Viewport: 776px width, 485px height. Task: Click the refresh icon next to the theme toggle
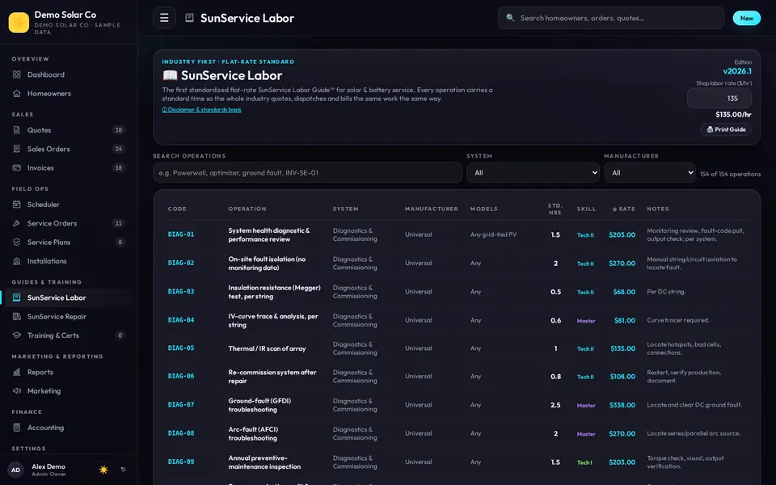[x=123, y=470]
